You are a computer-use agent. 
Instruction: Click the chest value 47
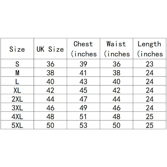[x=83, y=99]
